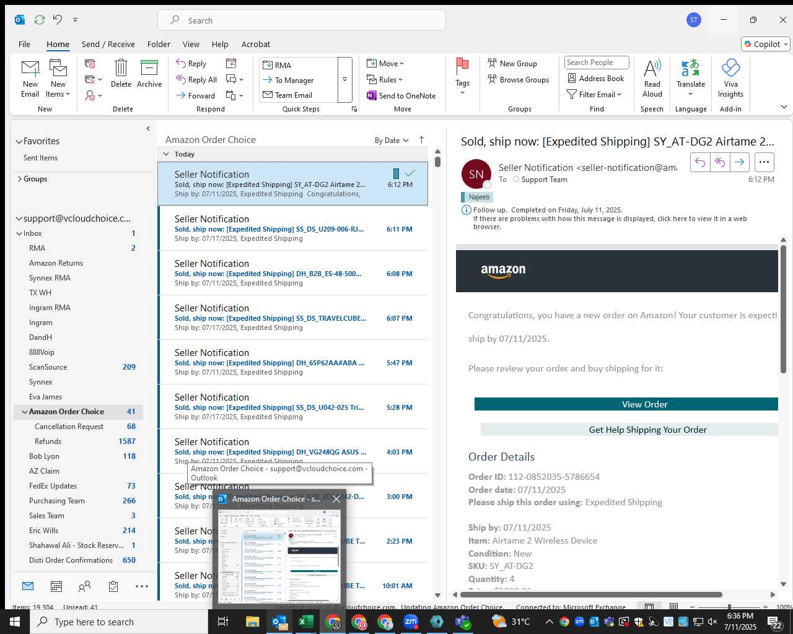Open the By Date sort dropdown
Viewport: 793px width, 634px height.
tap(392, 141)
